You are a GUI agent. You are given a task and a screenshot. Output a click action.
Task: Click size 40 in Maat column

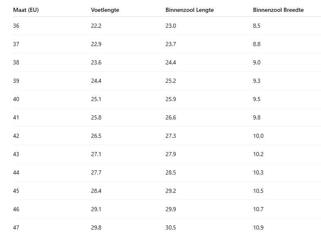(16, 99)
